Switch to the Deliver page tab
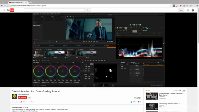The height and width of the screenshot is (112, 199). tap(113, 86)
